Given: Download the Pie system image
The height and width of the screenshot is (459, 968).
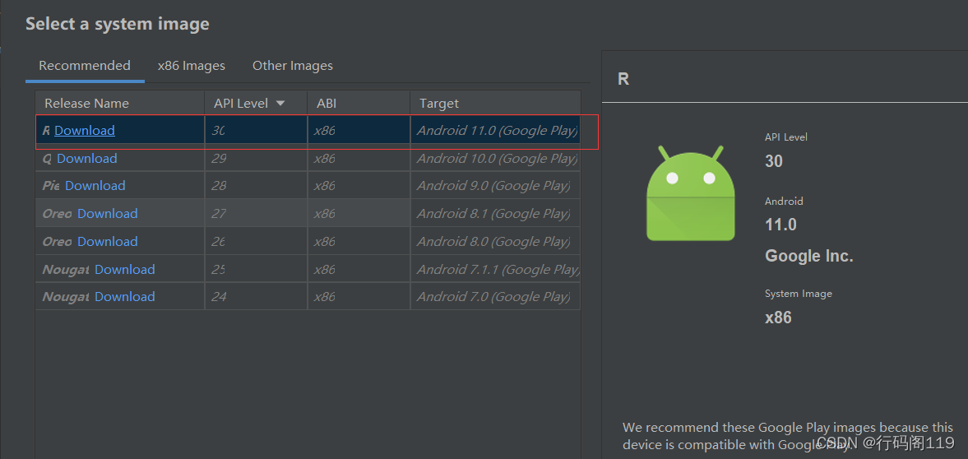Looking at the screenshot, I should pos(95,185).
